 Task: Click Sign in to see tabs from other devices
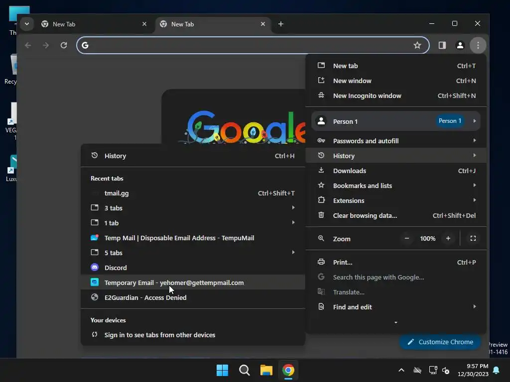(x=193, y=335)
